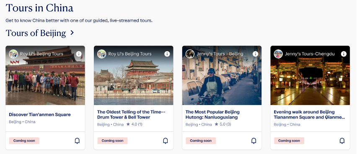357x154 pixels.
Task: Enable bell reminder for Drum Tower tour
Action: [166, 141]
